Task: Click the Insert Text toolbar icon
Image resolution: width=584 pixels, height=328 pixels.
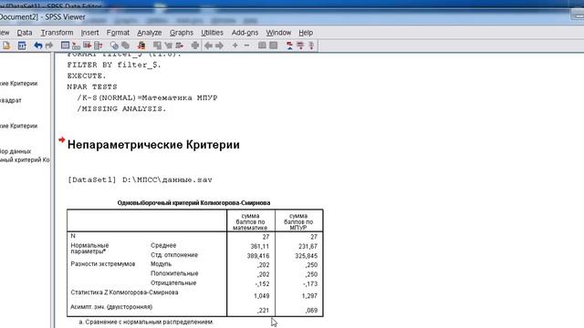Action: click(x=311, y=46)
